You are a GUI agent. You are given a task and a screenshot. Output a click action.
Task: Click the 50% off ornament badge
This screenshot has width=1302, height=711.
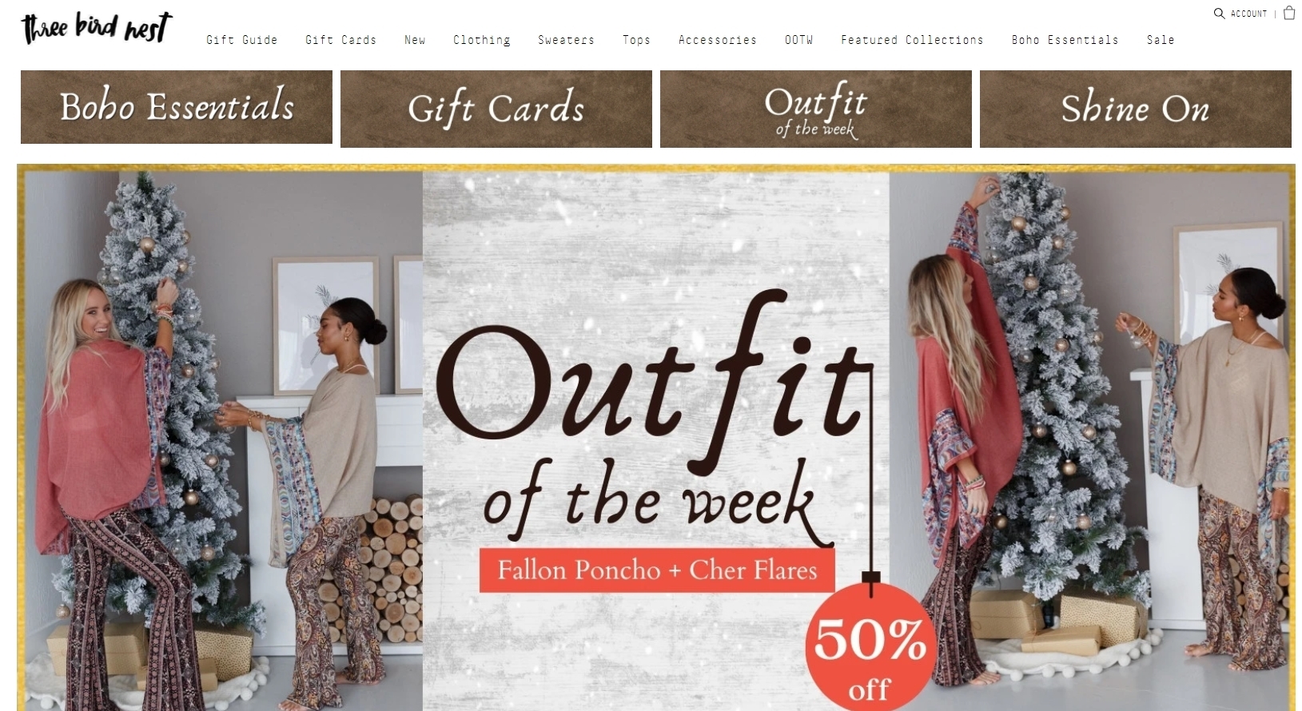coord(870,649)
